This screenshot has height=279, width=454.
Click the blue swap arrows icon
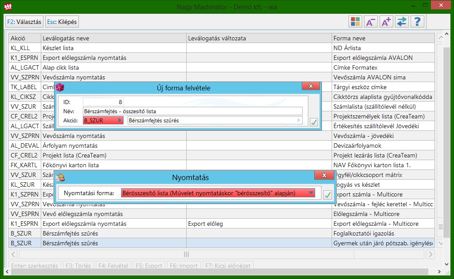point(402,22)
